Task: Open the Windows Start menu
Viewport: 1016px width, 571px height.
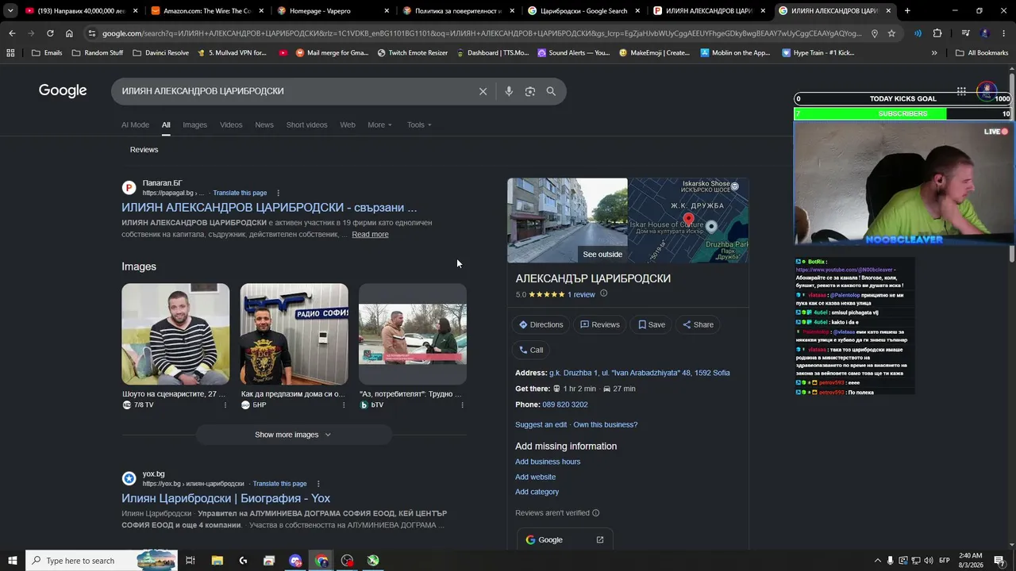Action: 12,561
